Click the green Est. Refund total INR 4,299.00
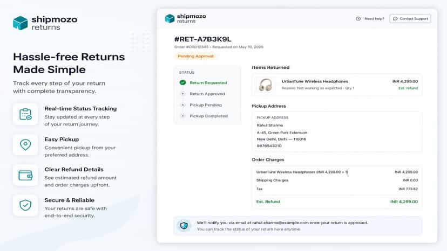Screen dimensions: 447x251 [x=404, y=201]
